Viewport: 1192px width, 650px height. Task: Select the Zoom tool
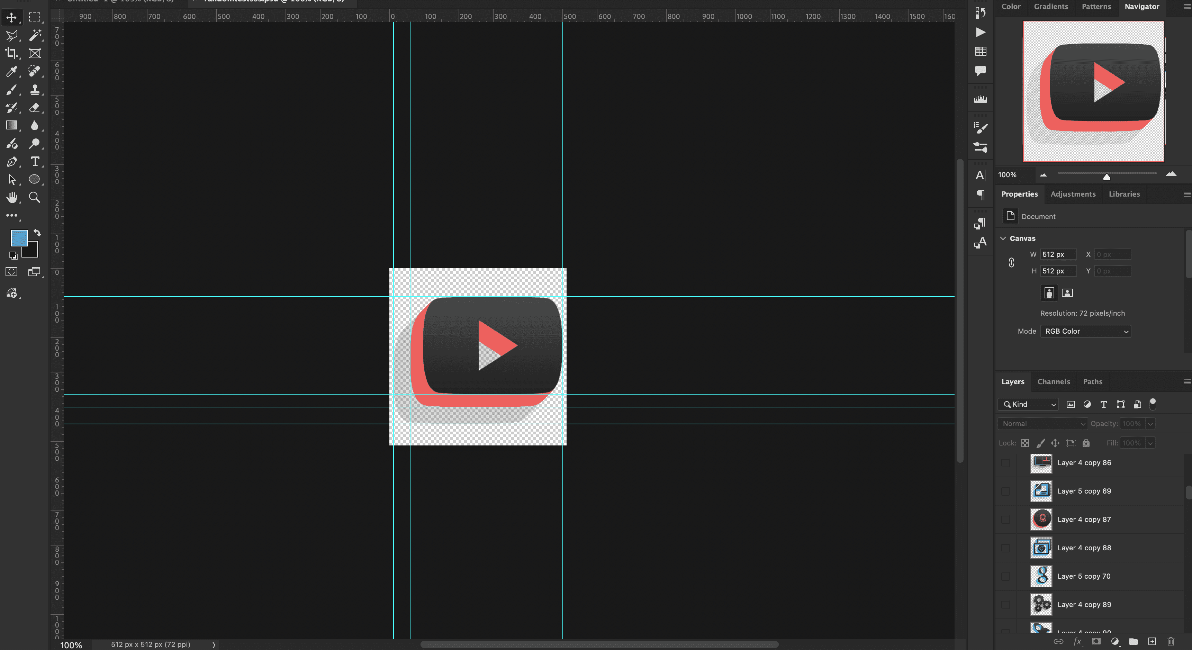point(34,198)
